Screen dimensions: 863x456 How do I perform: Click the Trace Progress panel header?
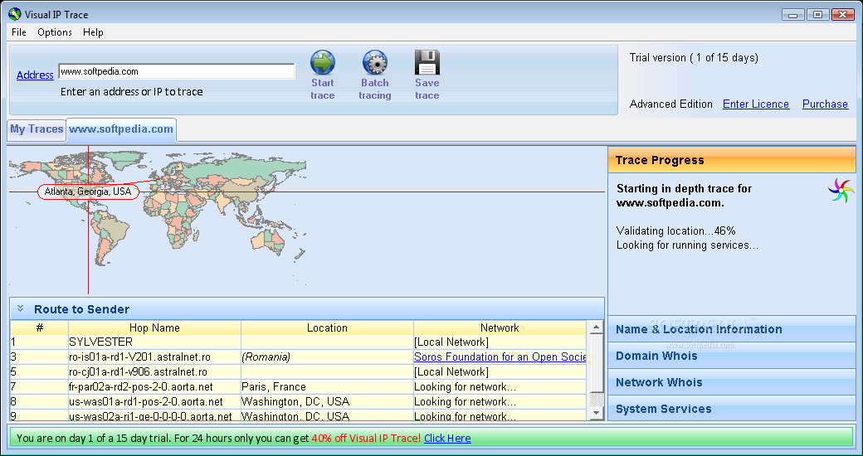coord(732,160)
